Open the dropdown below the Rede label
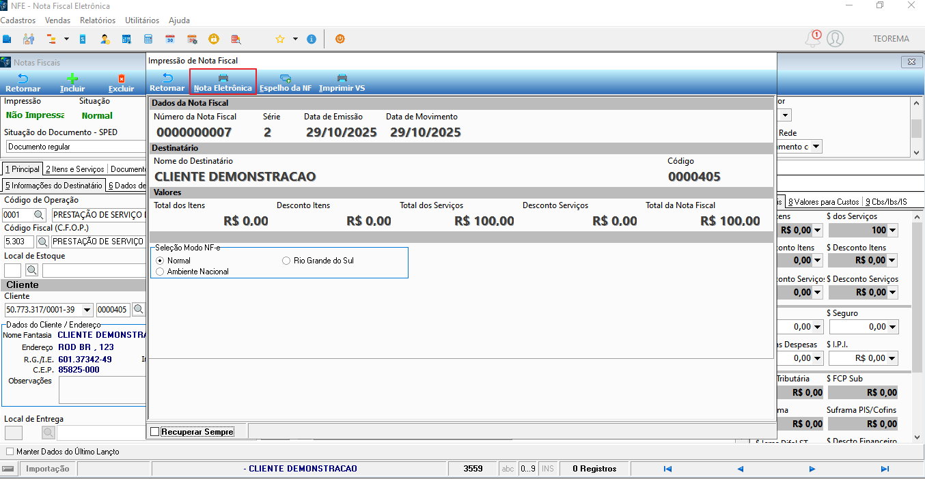 coord(816,147)
